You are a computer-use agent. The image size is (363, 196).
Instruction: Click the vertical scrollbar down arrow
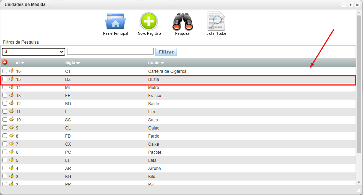[359, 182]
